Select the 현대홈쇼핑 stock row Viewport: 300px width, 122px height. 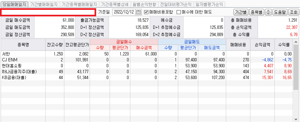coord(147,66)
